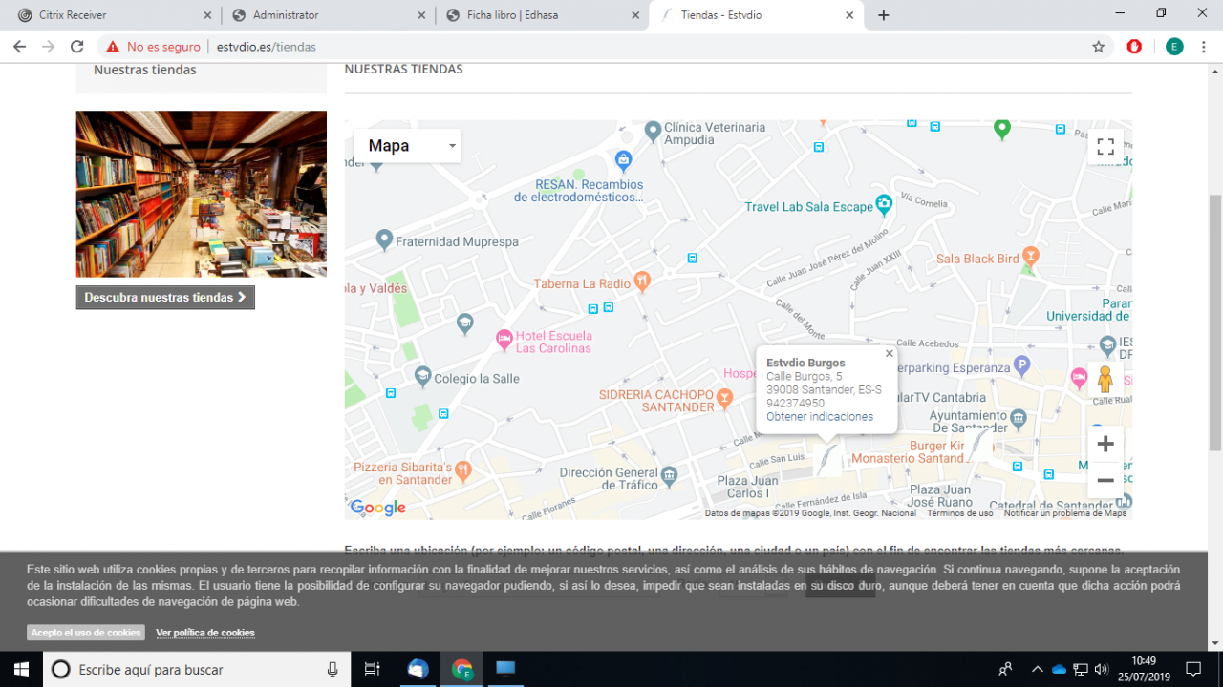Open the Windows Start menu
The image size is (1223, 687).
point(21,669)
